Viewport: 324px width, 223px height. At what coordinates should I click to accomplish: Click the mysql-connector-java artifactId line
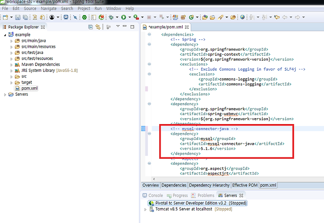pyautogui.click(x=232, y=144)
